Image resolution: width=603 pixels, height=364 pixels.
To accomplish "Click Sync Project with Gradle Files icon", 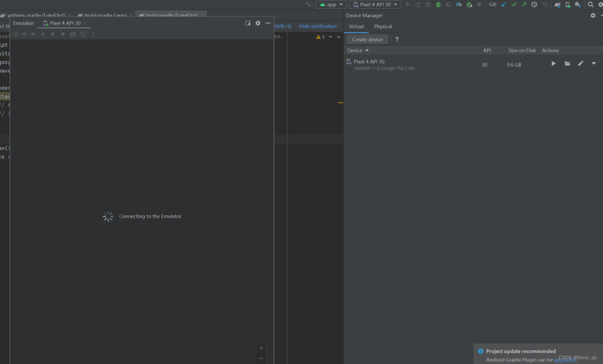I will click(557, 5).
